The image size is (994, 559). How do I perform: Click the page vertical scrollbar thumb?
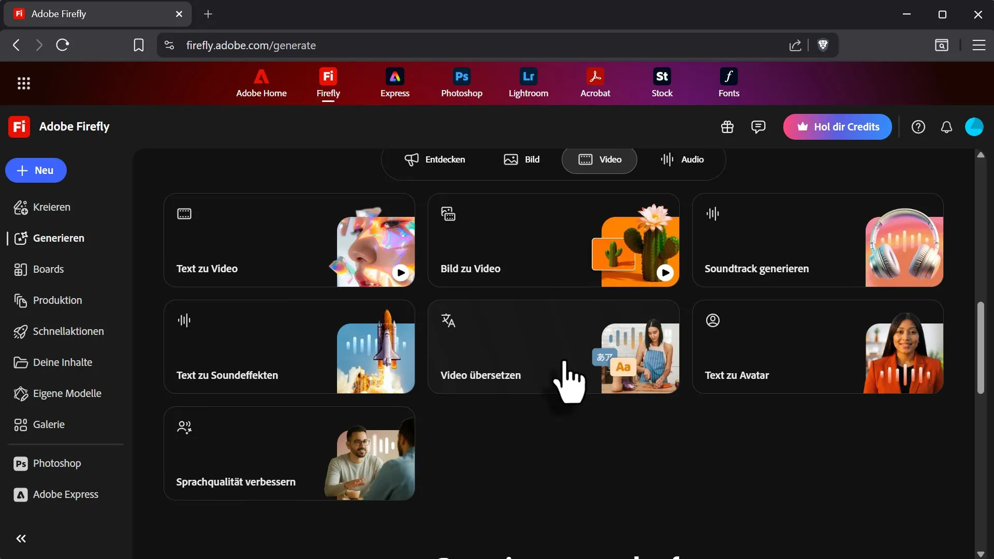point(980,347)
